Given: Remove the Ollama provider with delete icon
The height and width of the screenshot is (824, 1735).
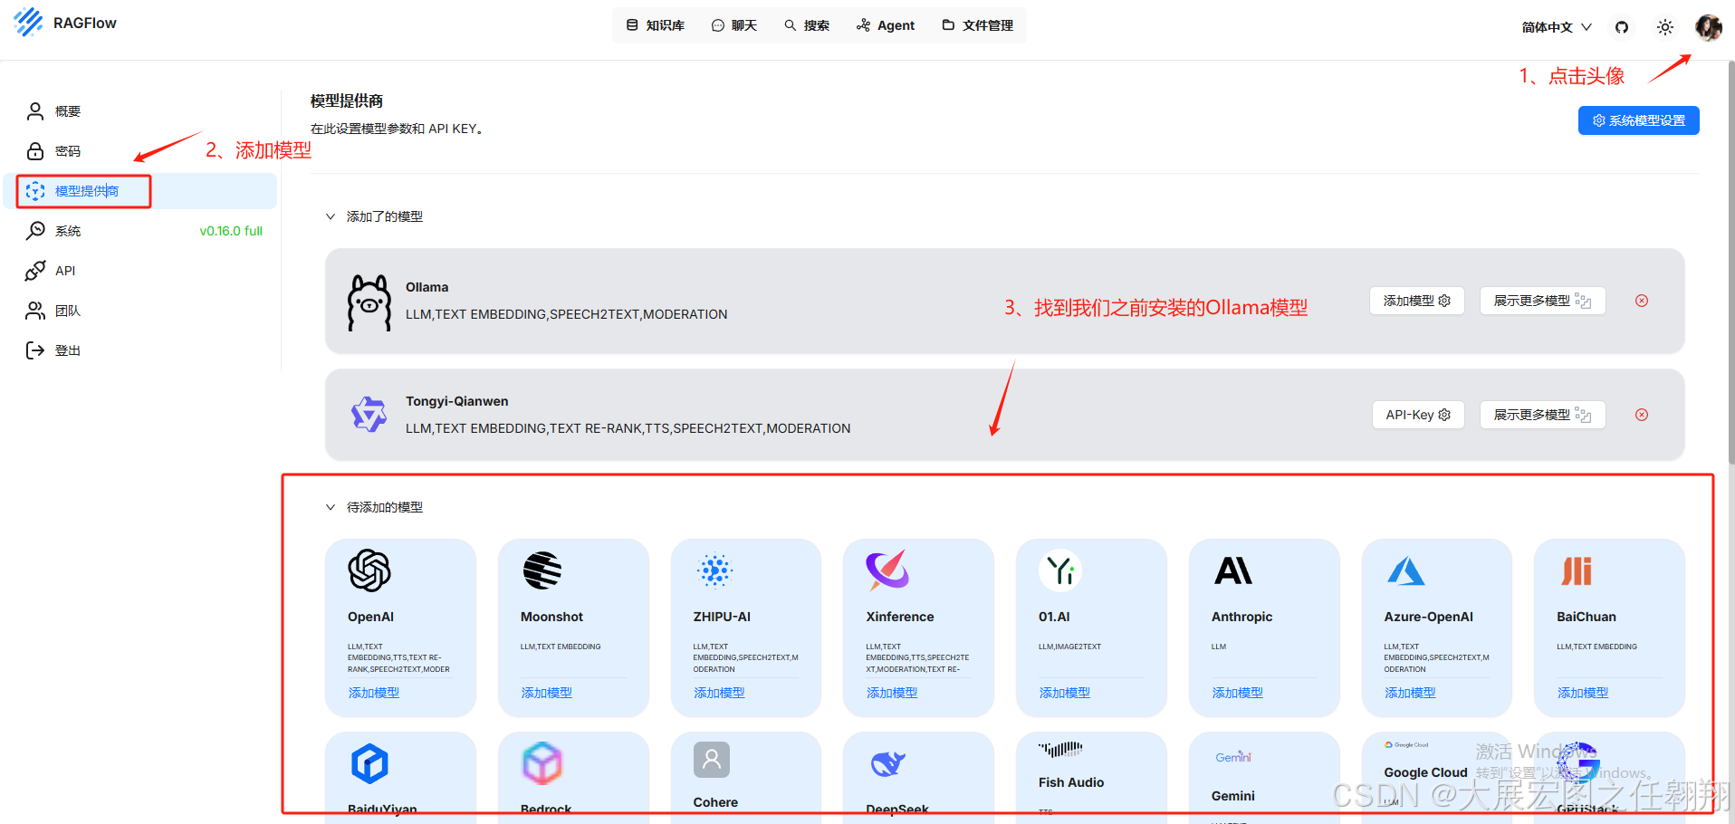Looking at the screenshot, I should [1642, 301].
